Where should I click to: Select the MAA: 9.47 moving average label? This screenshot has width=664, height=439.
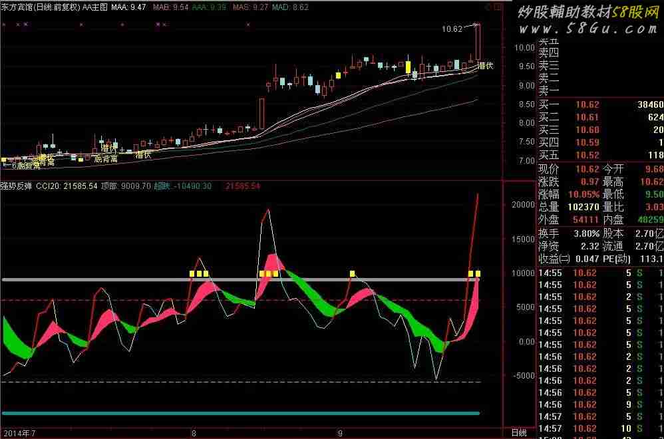click(128, 7)
